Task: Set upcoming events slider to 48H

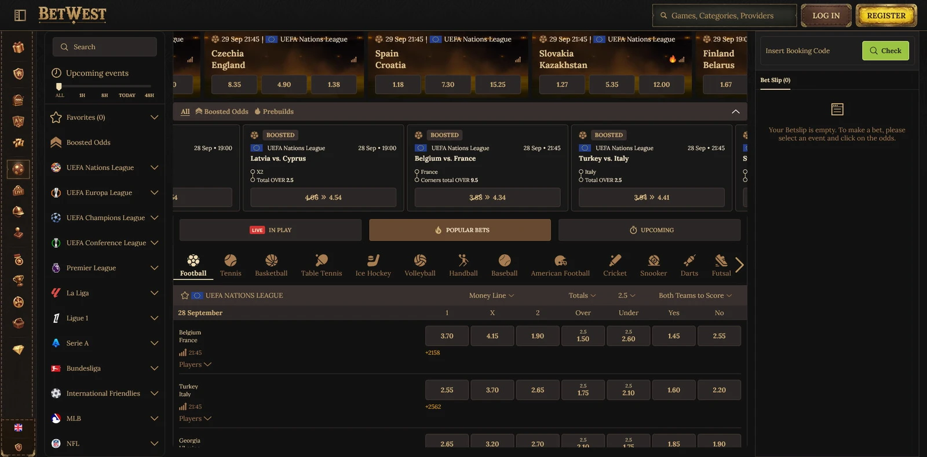Action: point(149,95)
